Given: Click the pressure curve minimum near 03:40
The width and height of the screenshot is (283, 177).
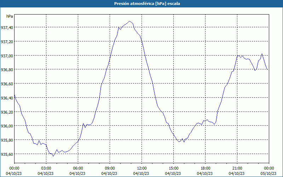Looking at the screenshot, I should pos(53,156).
